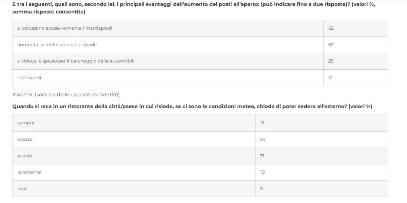Click the question heading about 'sedere all'esterno'
407x203 pixels.
[x=192, y=106]
